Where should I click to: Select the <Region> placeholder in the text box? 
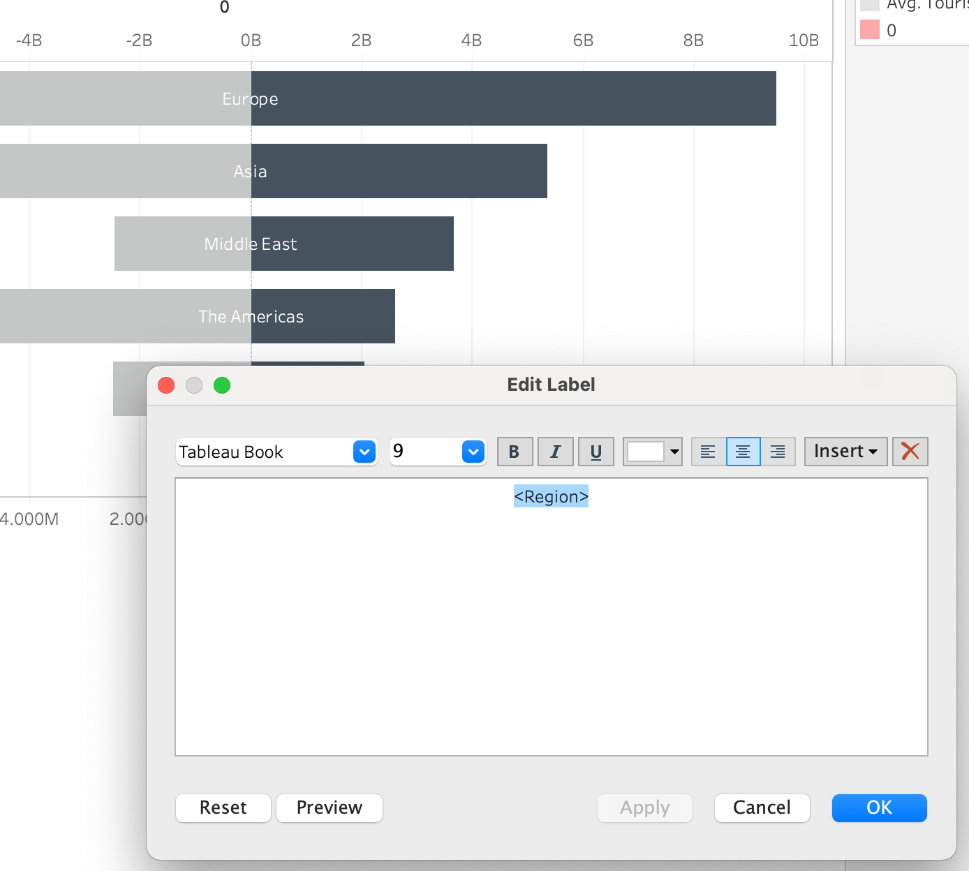pyautogui.click(x=551, y=496)
